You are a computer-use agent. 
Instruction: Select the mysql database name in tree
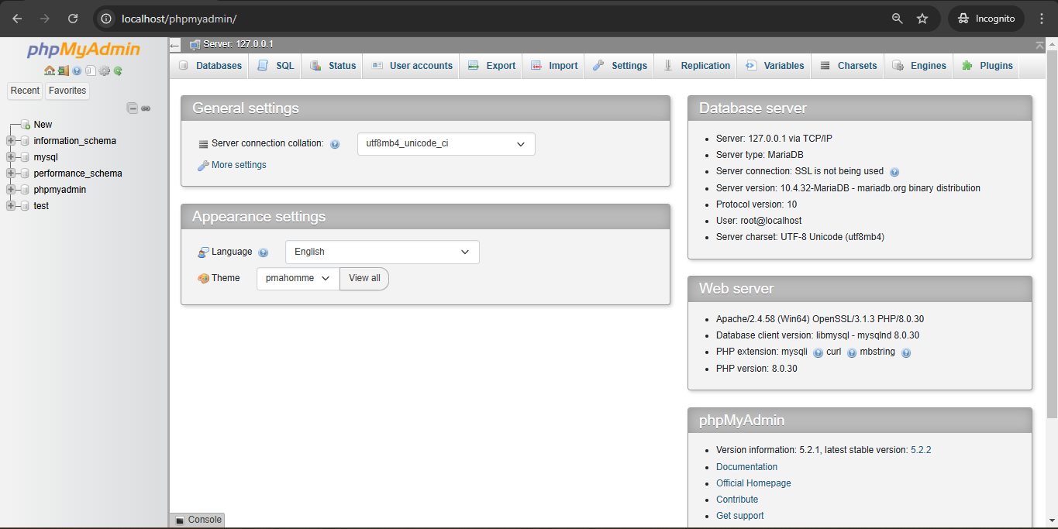click(46, 157)
